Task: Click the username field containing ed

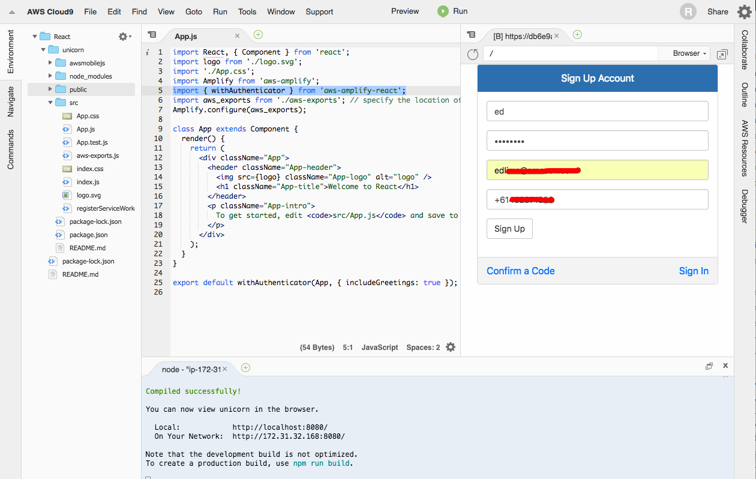Action: 598,111
